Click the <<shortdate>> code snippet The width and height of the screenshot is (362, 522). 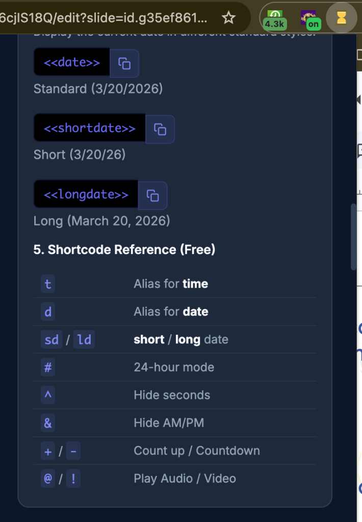click(90, 128)
